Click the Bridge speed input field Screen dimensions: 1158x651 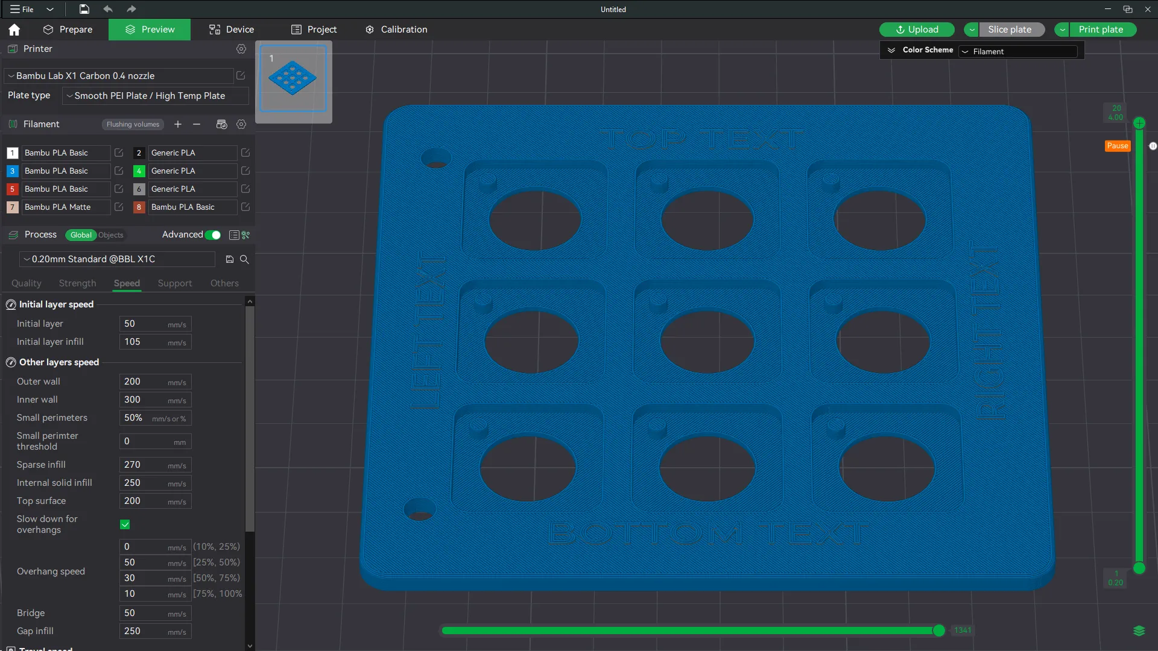(x=155, y=613)
